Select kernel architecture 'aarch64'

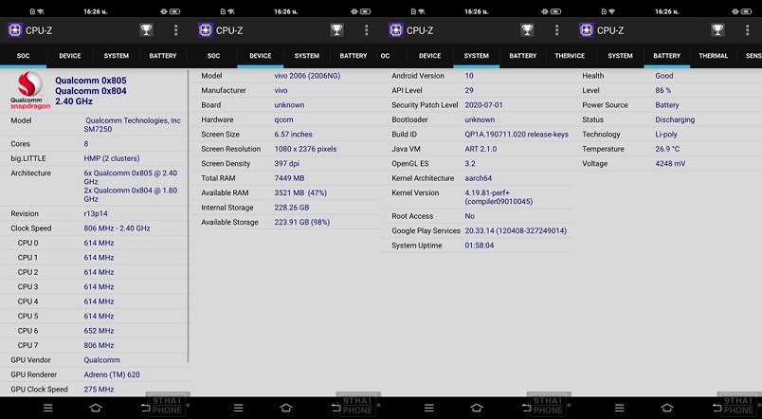479,178
